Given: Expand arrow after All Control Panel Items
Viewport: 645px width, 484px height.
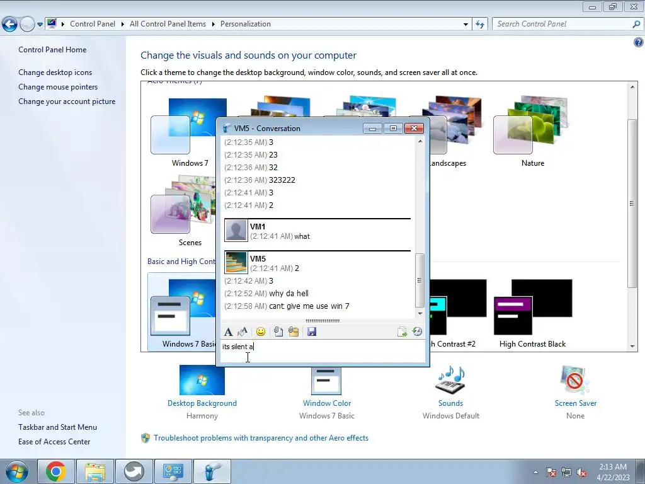Looking at the screenshot, I should pyautogui.click(x=213, y=24).
